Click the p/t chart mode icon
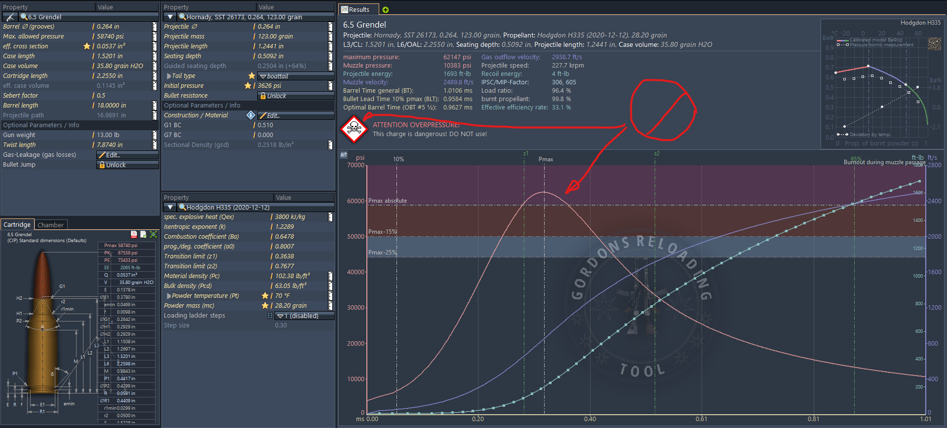The height and width of the screenshot is (428, 947). pyautogui.click(x=344, y=154)
